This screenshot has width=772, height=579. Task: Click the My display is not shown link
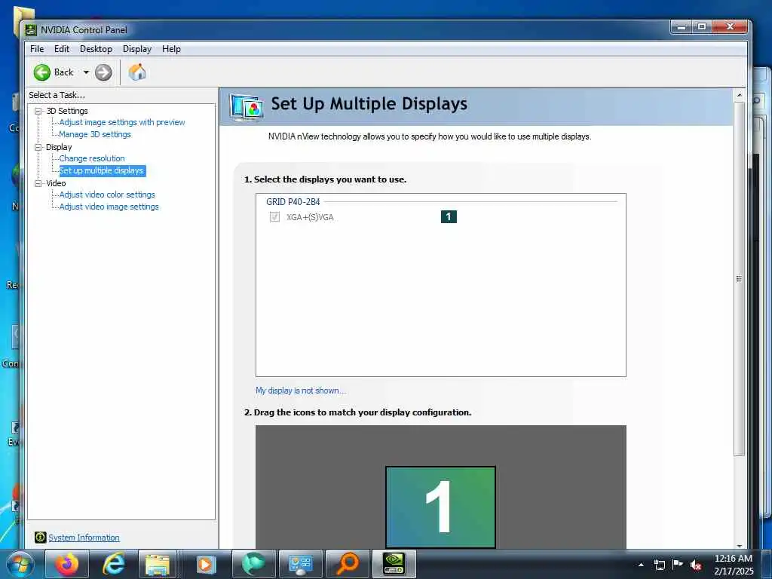pos(301,391)
